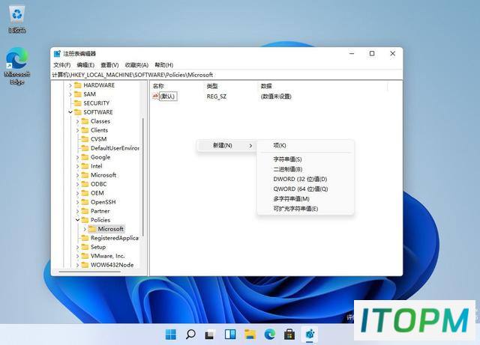
Task: Click the Intel folder icon
Action: click(x=85, y=166)
